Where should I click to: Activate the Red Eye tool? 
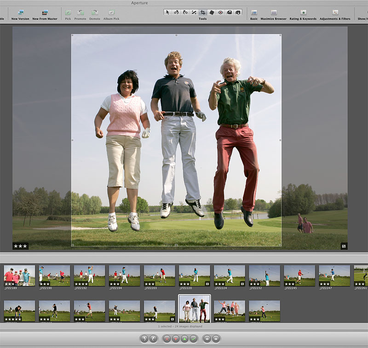coord(219,12)
